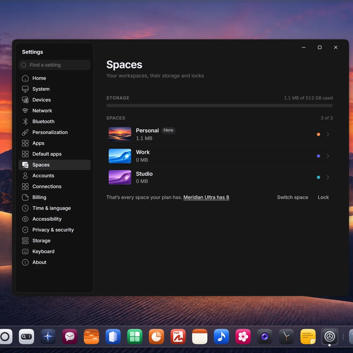
Task: Open Network settings via Wi-Fi icon
Action: point(25,111)
